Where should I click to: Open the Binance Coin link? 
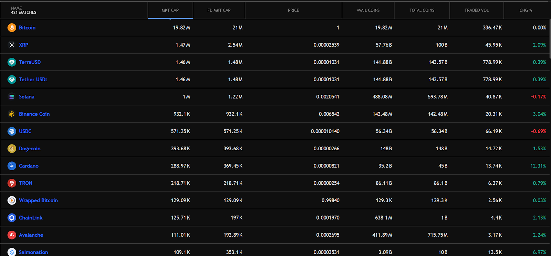[34, 114]
